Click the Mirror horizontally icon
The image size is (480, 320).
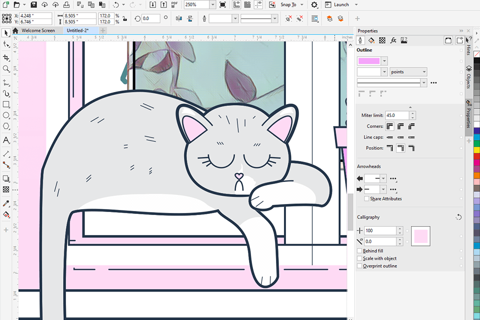point(179,18)
